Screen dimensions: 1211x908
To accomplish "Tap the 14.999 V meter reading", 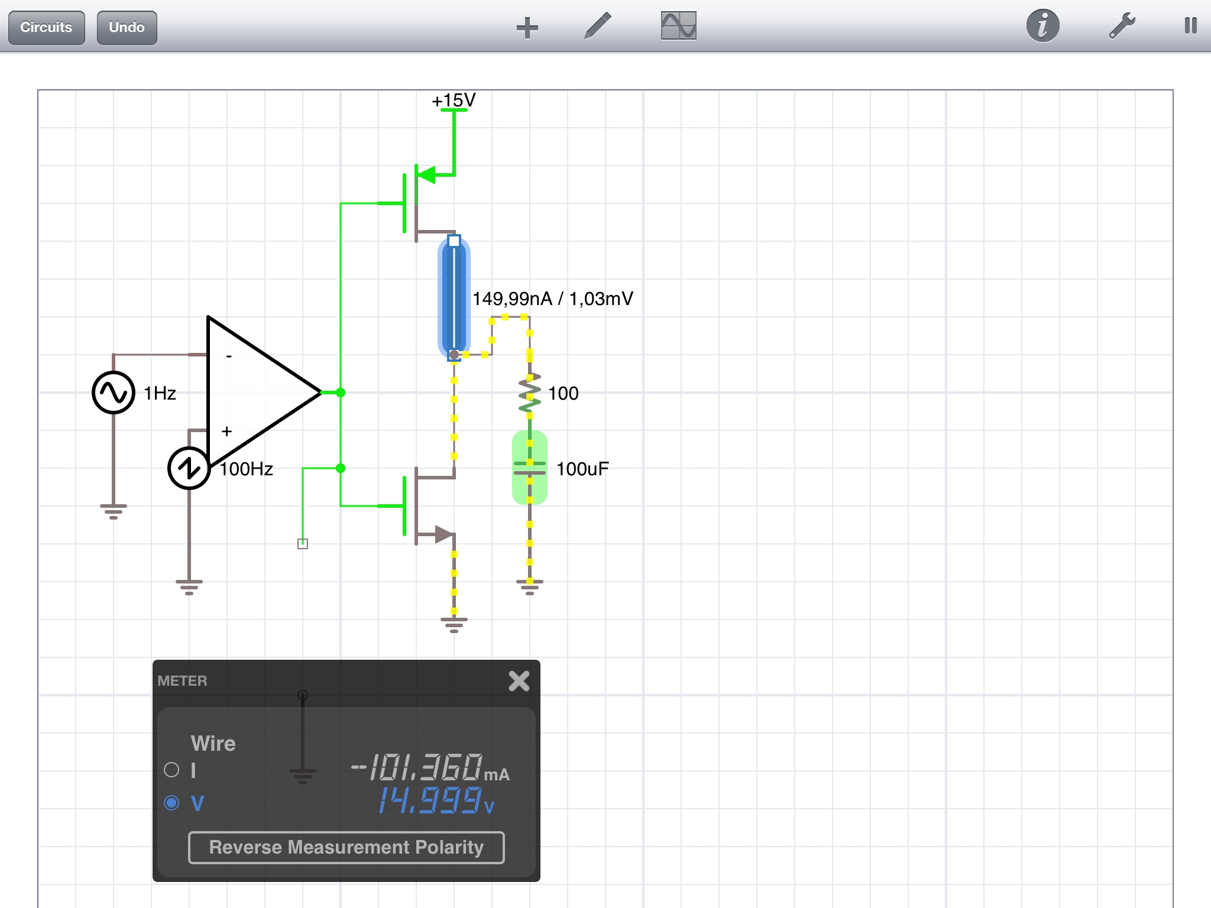I will click(x=436, y=800).
